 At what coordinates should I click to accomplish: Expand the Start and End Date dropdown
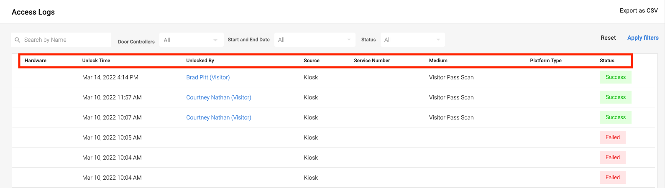(314, 40)
